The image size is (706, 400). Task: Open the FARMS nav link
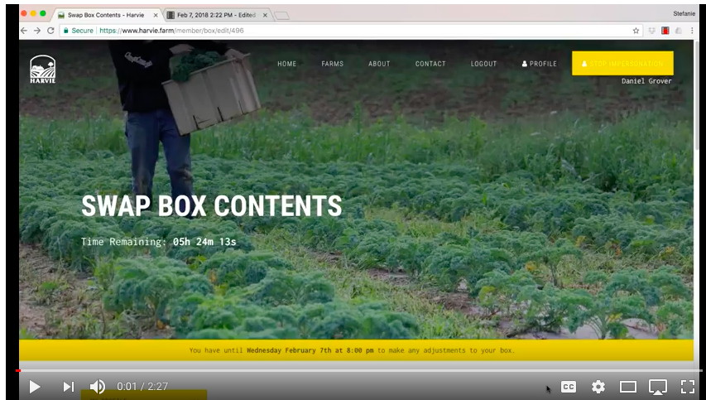(x=332, y=64)
